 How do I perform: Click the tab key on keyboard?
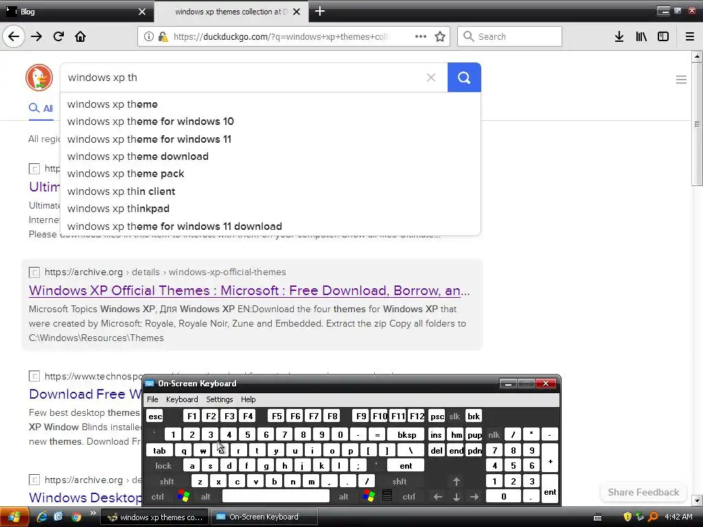[159, 450]
